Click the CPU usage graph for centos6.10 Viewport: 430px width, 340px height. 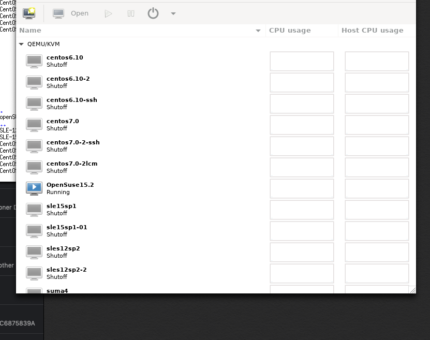coord(302,61)
